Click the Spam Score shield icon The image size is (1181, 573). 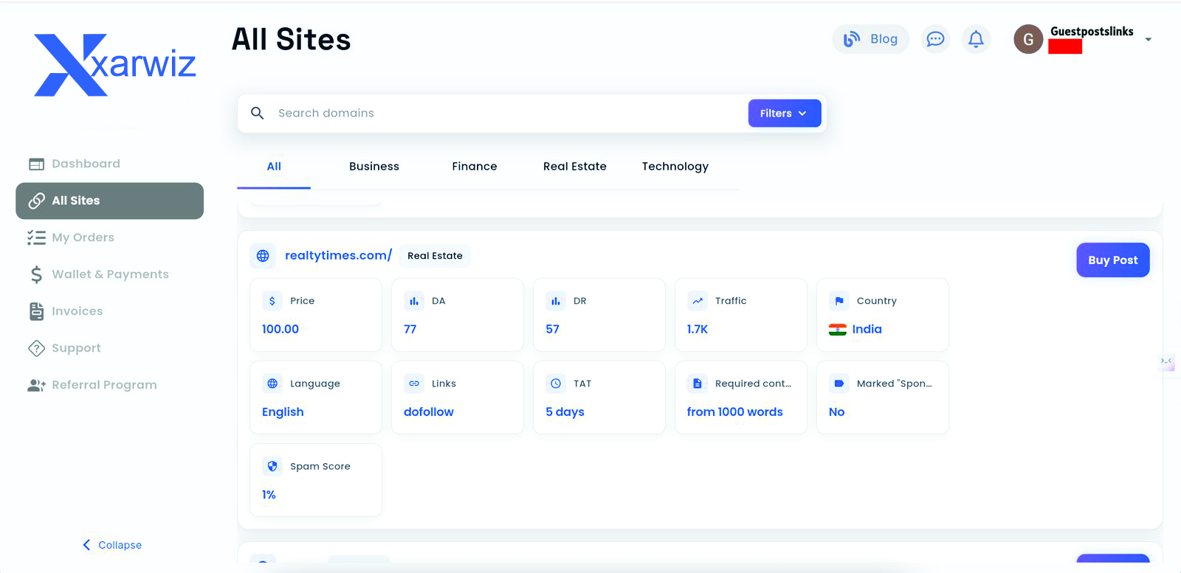coord(272,466)
